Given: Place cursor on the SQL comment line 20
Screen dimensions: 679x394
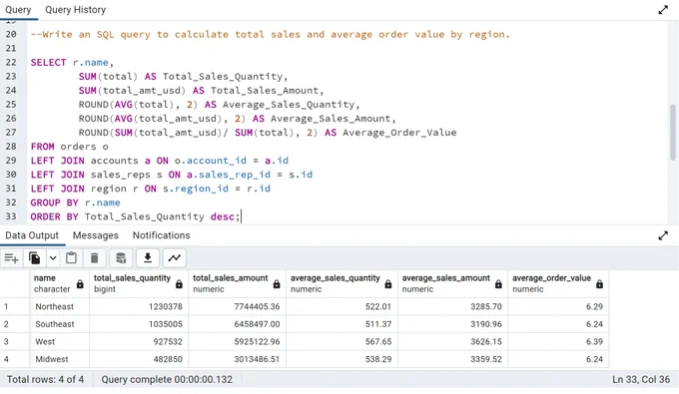Looking at the screenshot, I should point(270,35).
